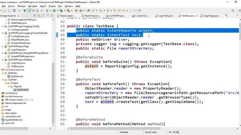Toggle Show Whitespace Characters icon
This screenshot has height=135, width=241.
[42, 10]
